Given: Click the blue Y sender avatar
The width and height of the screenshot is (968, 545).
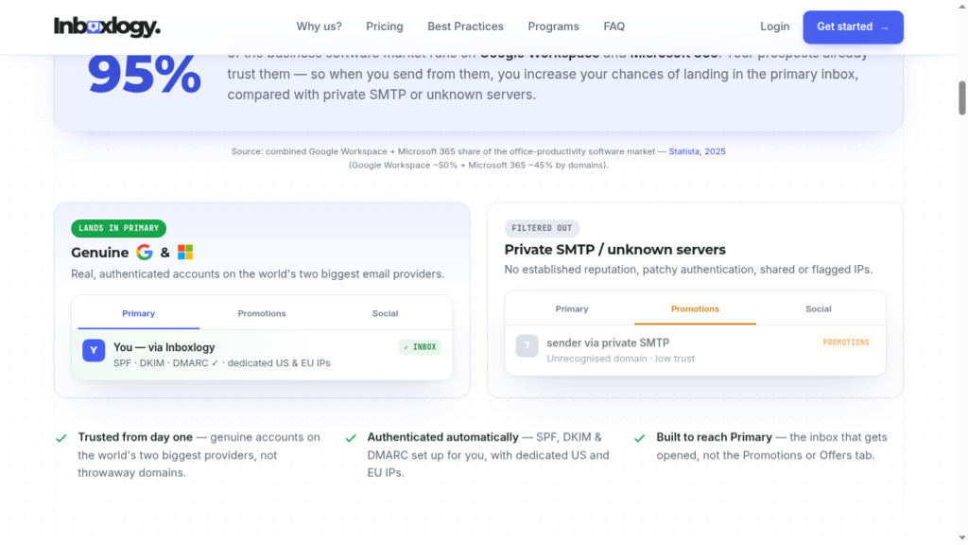Looking at the screenshot, I should tap(94, 350).
